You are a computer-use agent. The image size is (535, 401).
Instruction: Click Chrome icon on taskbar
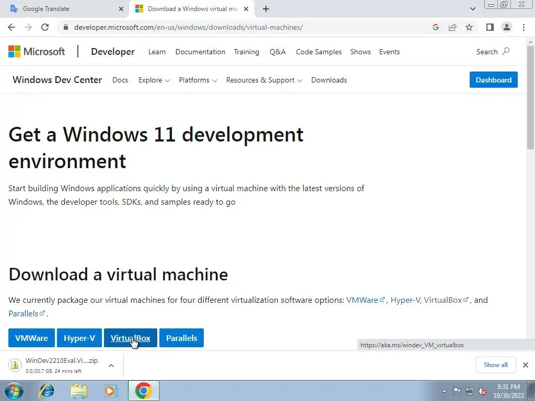143,391
